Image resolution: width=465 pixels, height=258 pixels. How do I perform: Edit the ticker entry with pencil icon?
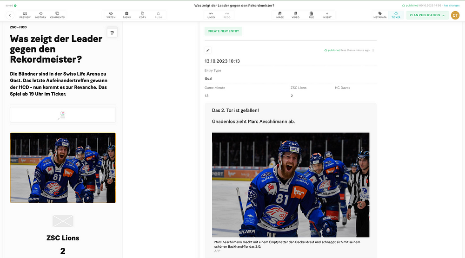click(208, 50)
